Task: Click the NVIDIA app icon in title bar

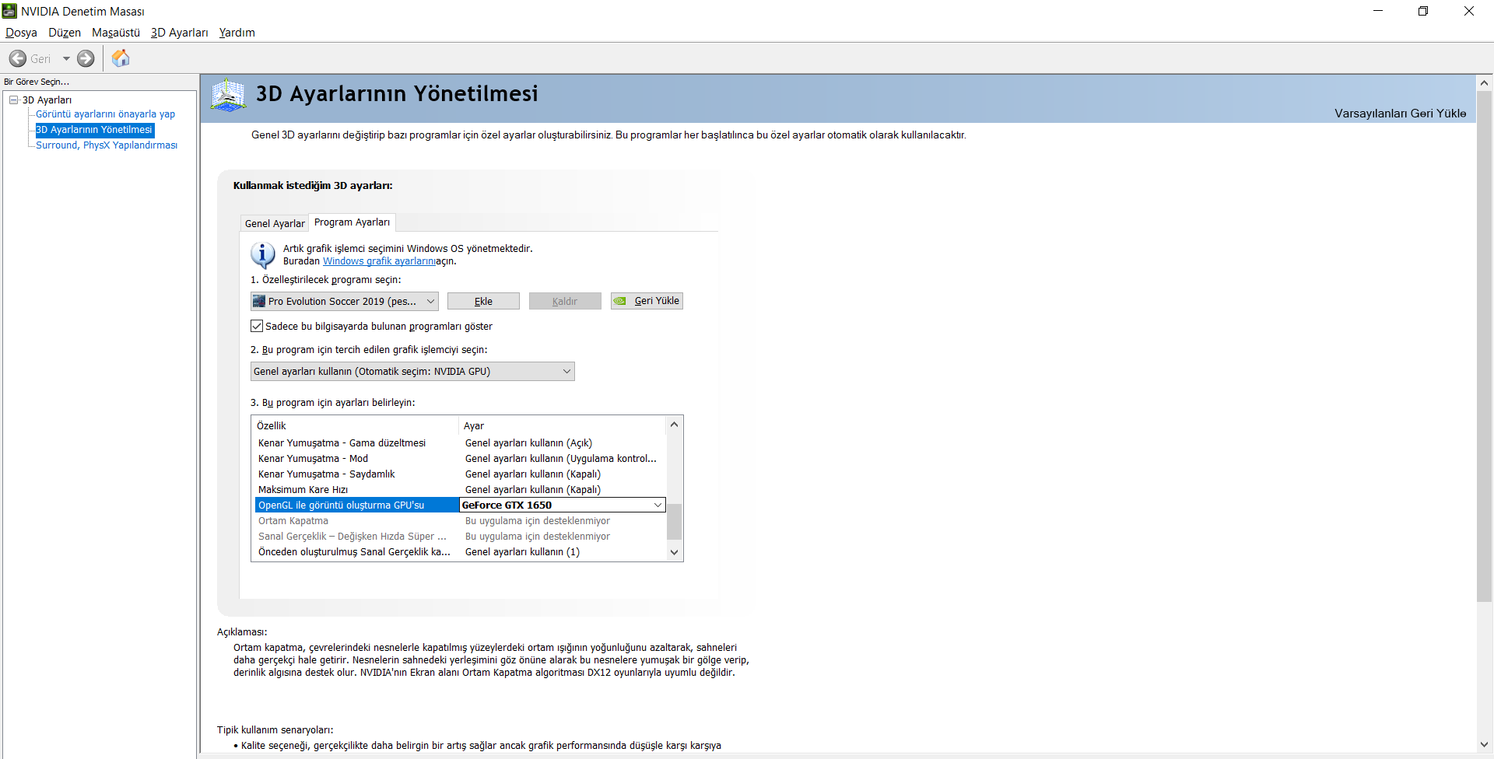Action: [9, 11]
